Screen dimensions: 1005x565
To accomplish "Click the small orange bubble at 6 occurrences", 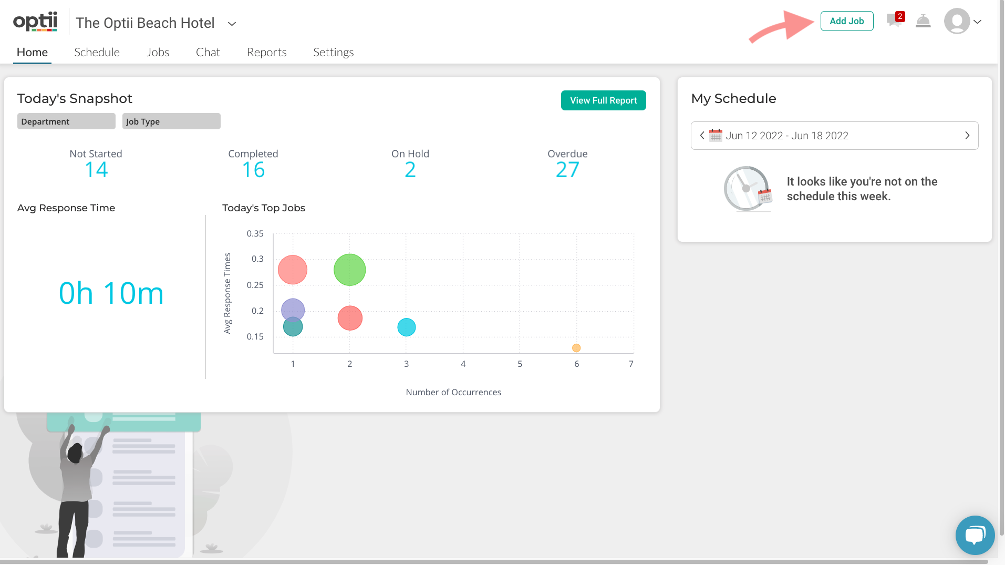I will [x=576, y=348].
